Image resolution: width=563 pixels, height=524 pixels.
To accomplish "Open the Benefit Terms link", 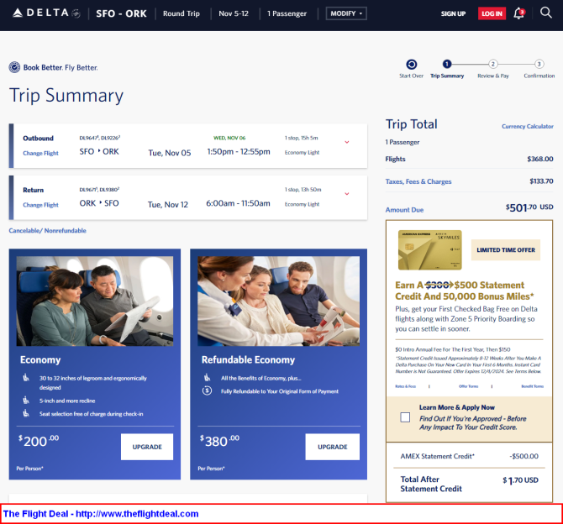I will [x=533, y=386].
